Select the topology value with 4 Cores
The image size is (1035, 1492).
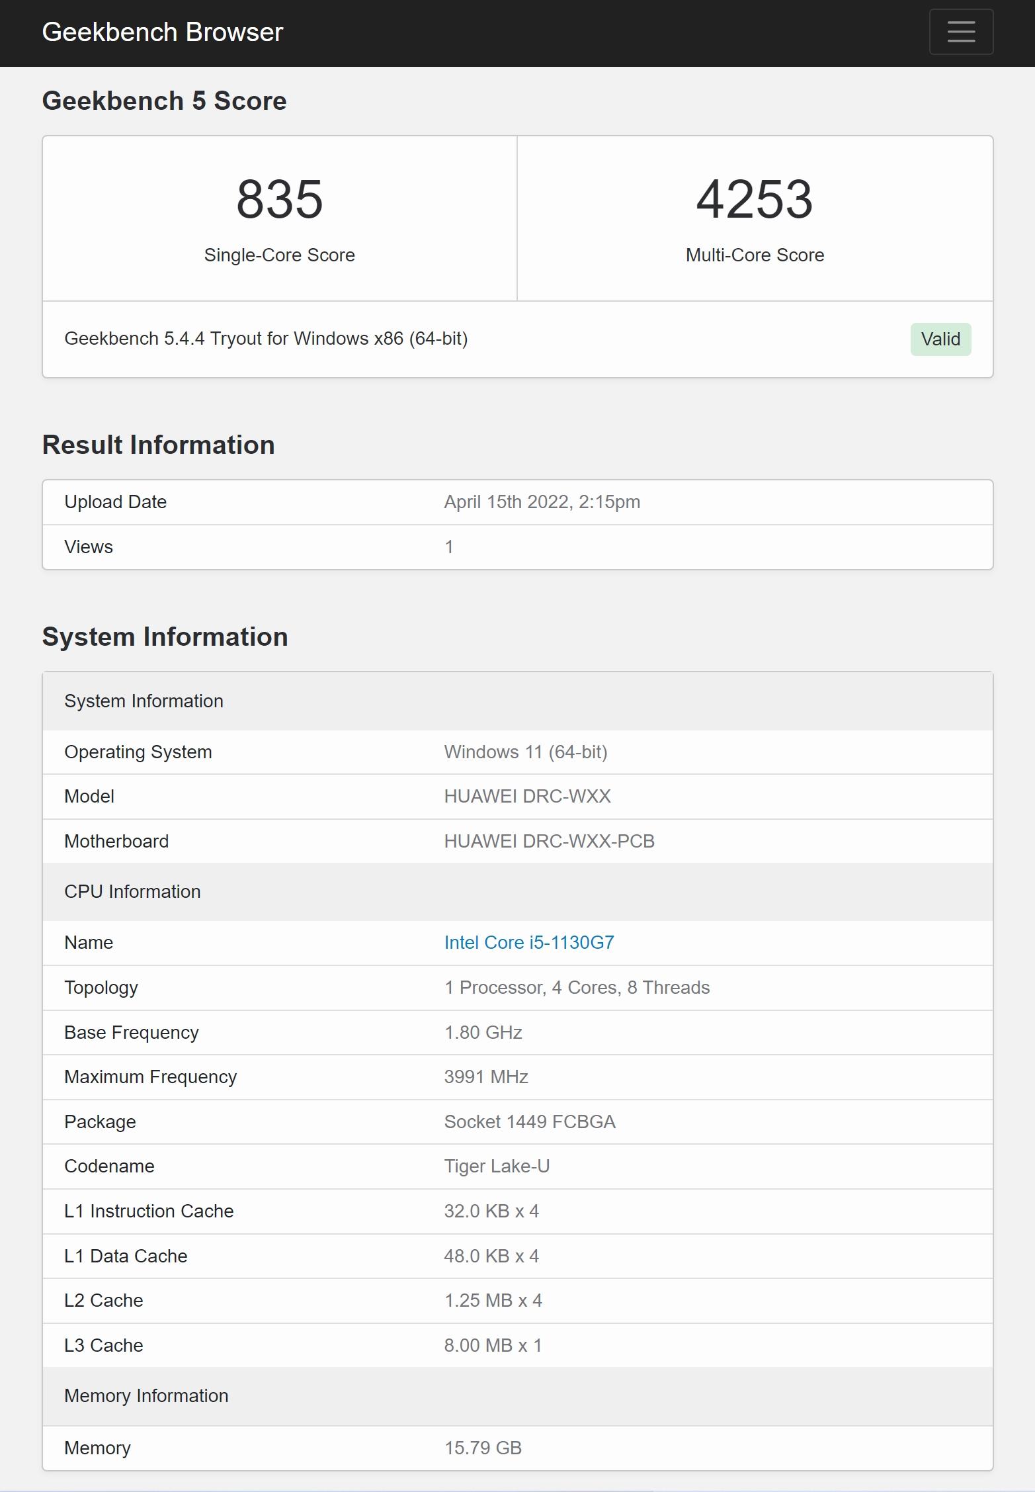(x=577, y=987)
